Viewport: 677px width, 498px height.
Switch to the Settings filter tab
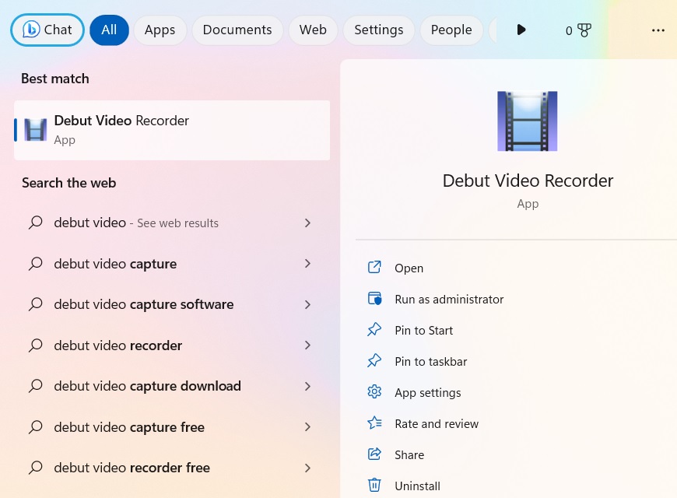378,30
